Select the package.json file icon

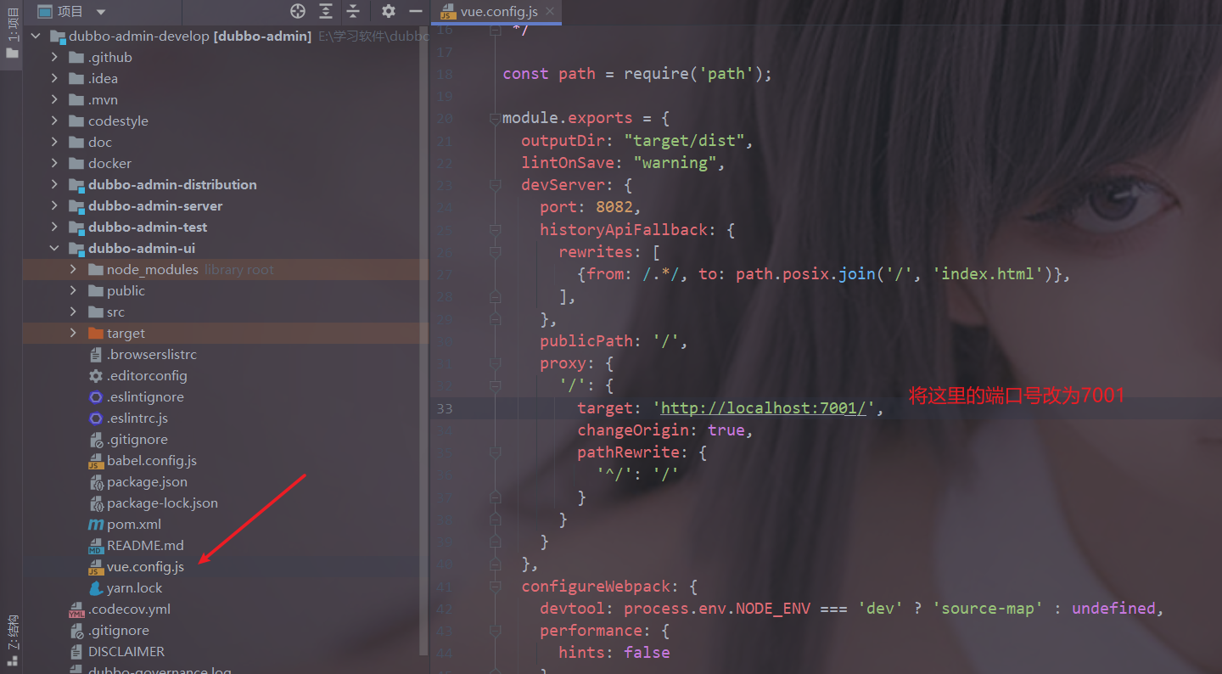pyautogui.click(x=96, y=482)
